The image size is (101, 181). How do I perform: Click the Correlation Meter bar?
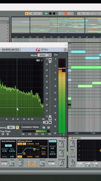[36, 131]
